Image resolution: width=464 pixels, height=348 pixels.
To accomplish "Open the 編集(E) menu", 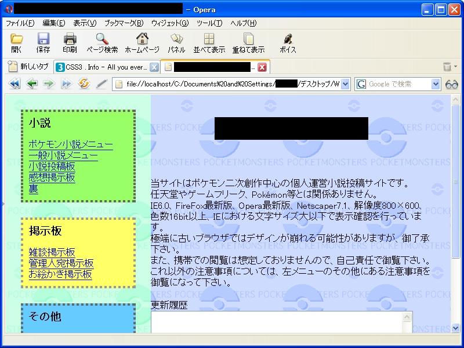I will coord(54,23).
